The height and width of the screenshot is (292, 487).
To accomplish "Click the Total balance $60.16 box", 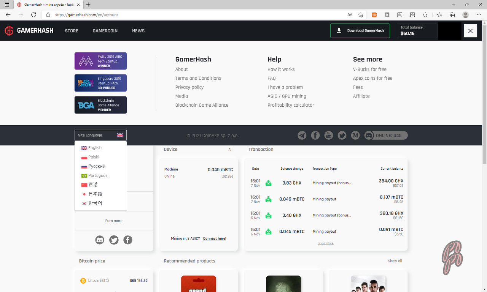I will (417, 31).
